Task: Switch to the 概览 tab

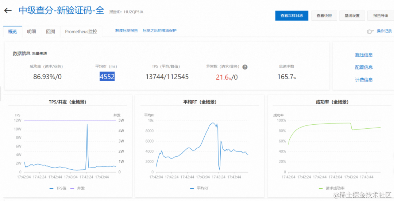Action: coord(12,31)
